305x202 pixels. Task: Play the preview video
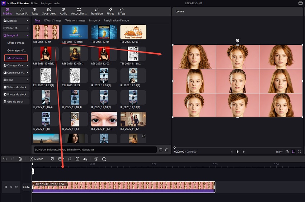(x=238, y=152)
